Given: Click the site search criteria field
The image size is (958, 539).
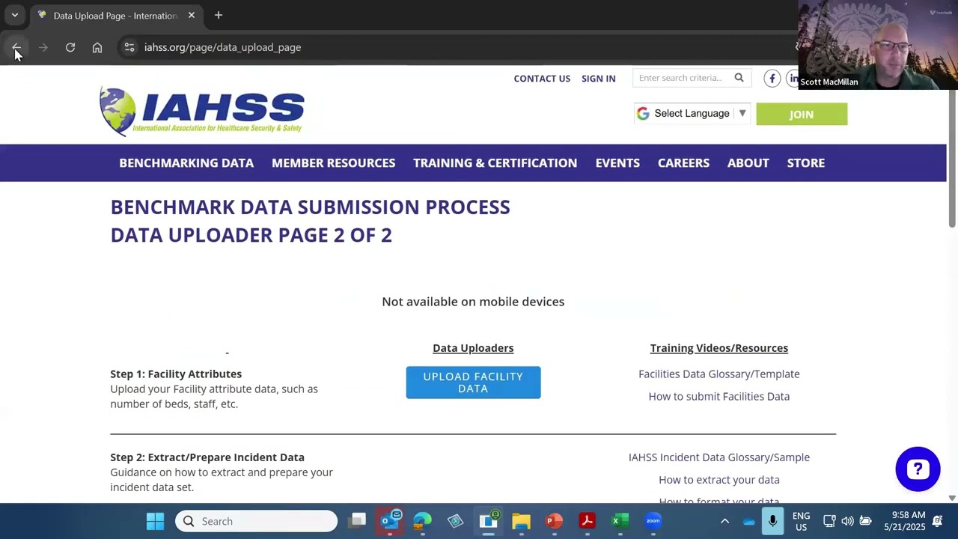Looking at the screenshot, I should click(681, 78).
